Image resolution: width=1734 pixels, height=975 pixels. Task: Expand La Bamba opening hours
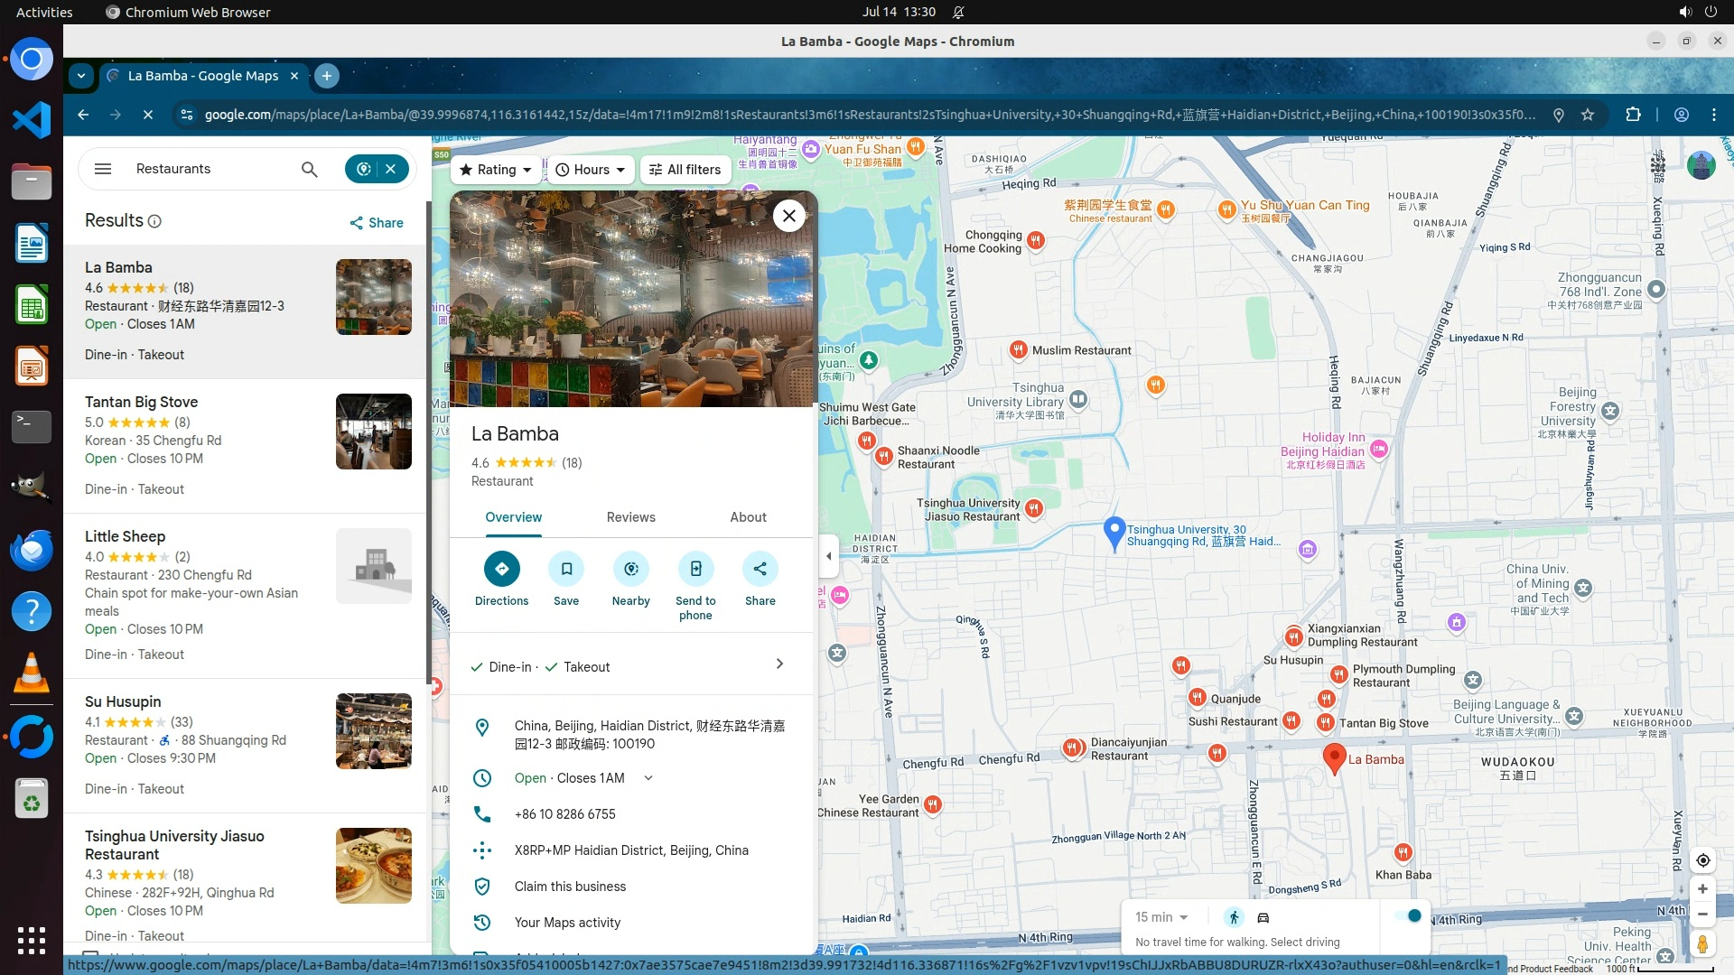pyautogui.click(x=648, y=778)
